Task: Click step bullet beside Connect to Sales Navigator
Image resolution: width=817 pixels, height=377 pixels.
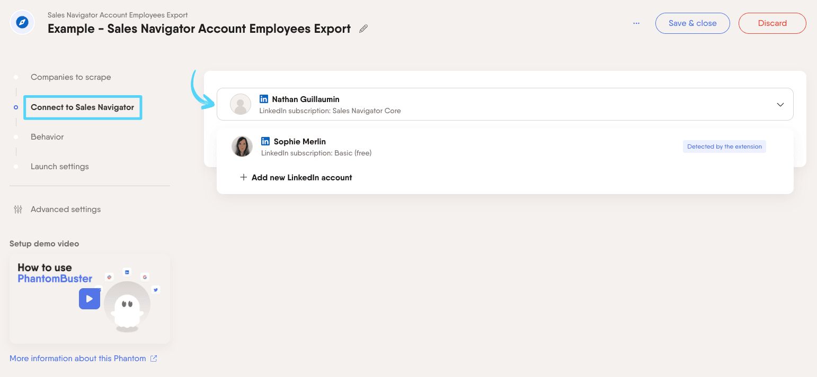Action: [16, 107]
